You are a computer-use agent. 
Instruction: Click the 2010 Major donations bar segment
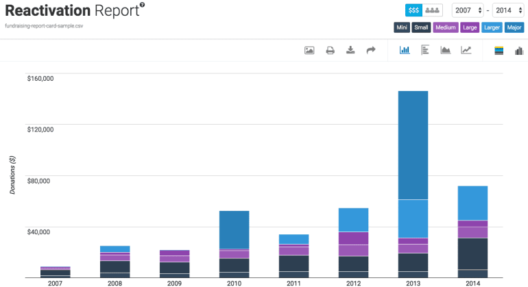234,229
